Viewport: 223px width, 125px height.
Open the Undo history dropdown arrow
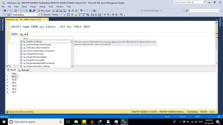click(84, 11)
